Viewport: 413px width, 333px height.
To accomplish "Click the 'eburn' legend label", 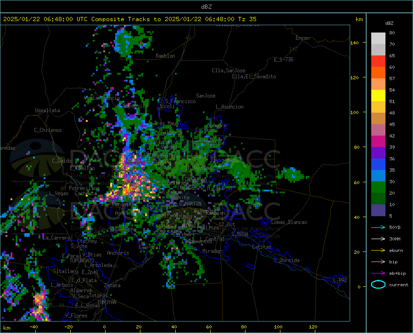I will [x=396, y=251].
